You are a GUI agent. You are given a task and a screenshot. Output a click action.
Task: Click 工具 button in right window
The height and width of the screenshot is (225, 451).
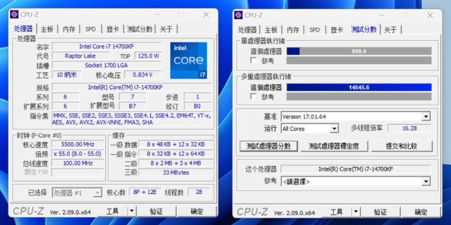point(337,212)
